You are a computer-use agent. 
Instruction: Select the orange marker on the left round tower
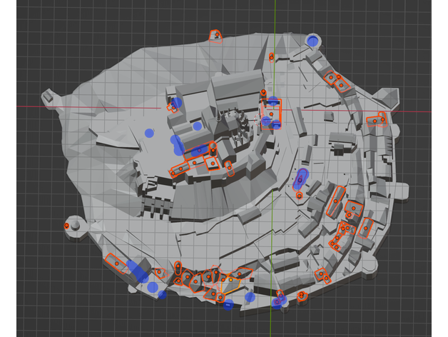point(66,225)
